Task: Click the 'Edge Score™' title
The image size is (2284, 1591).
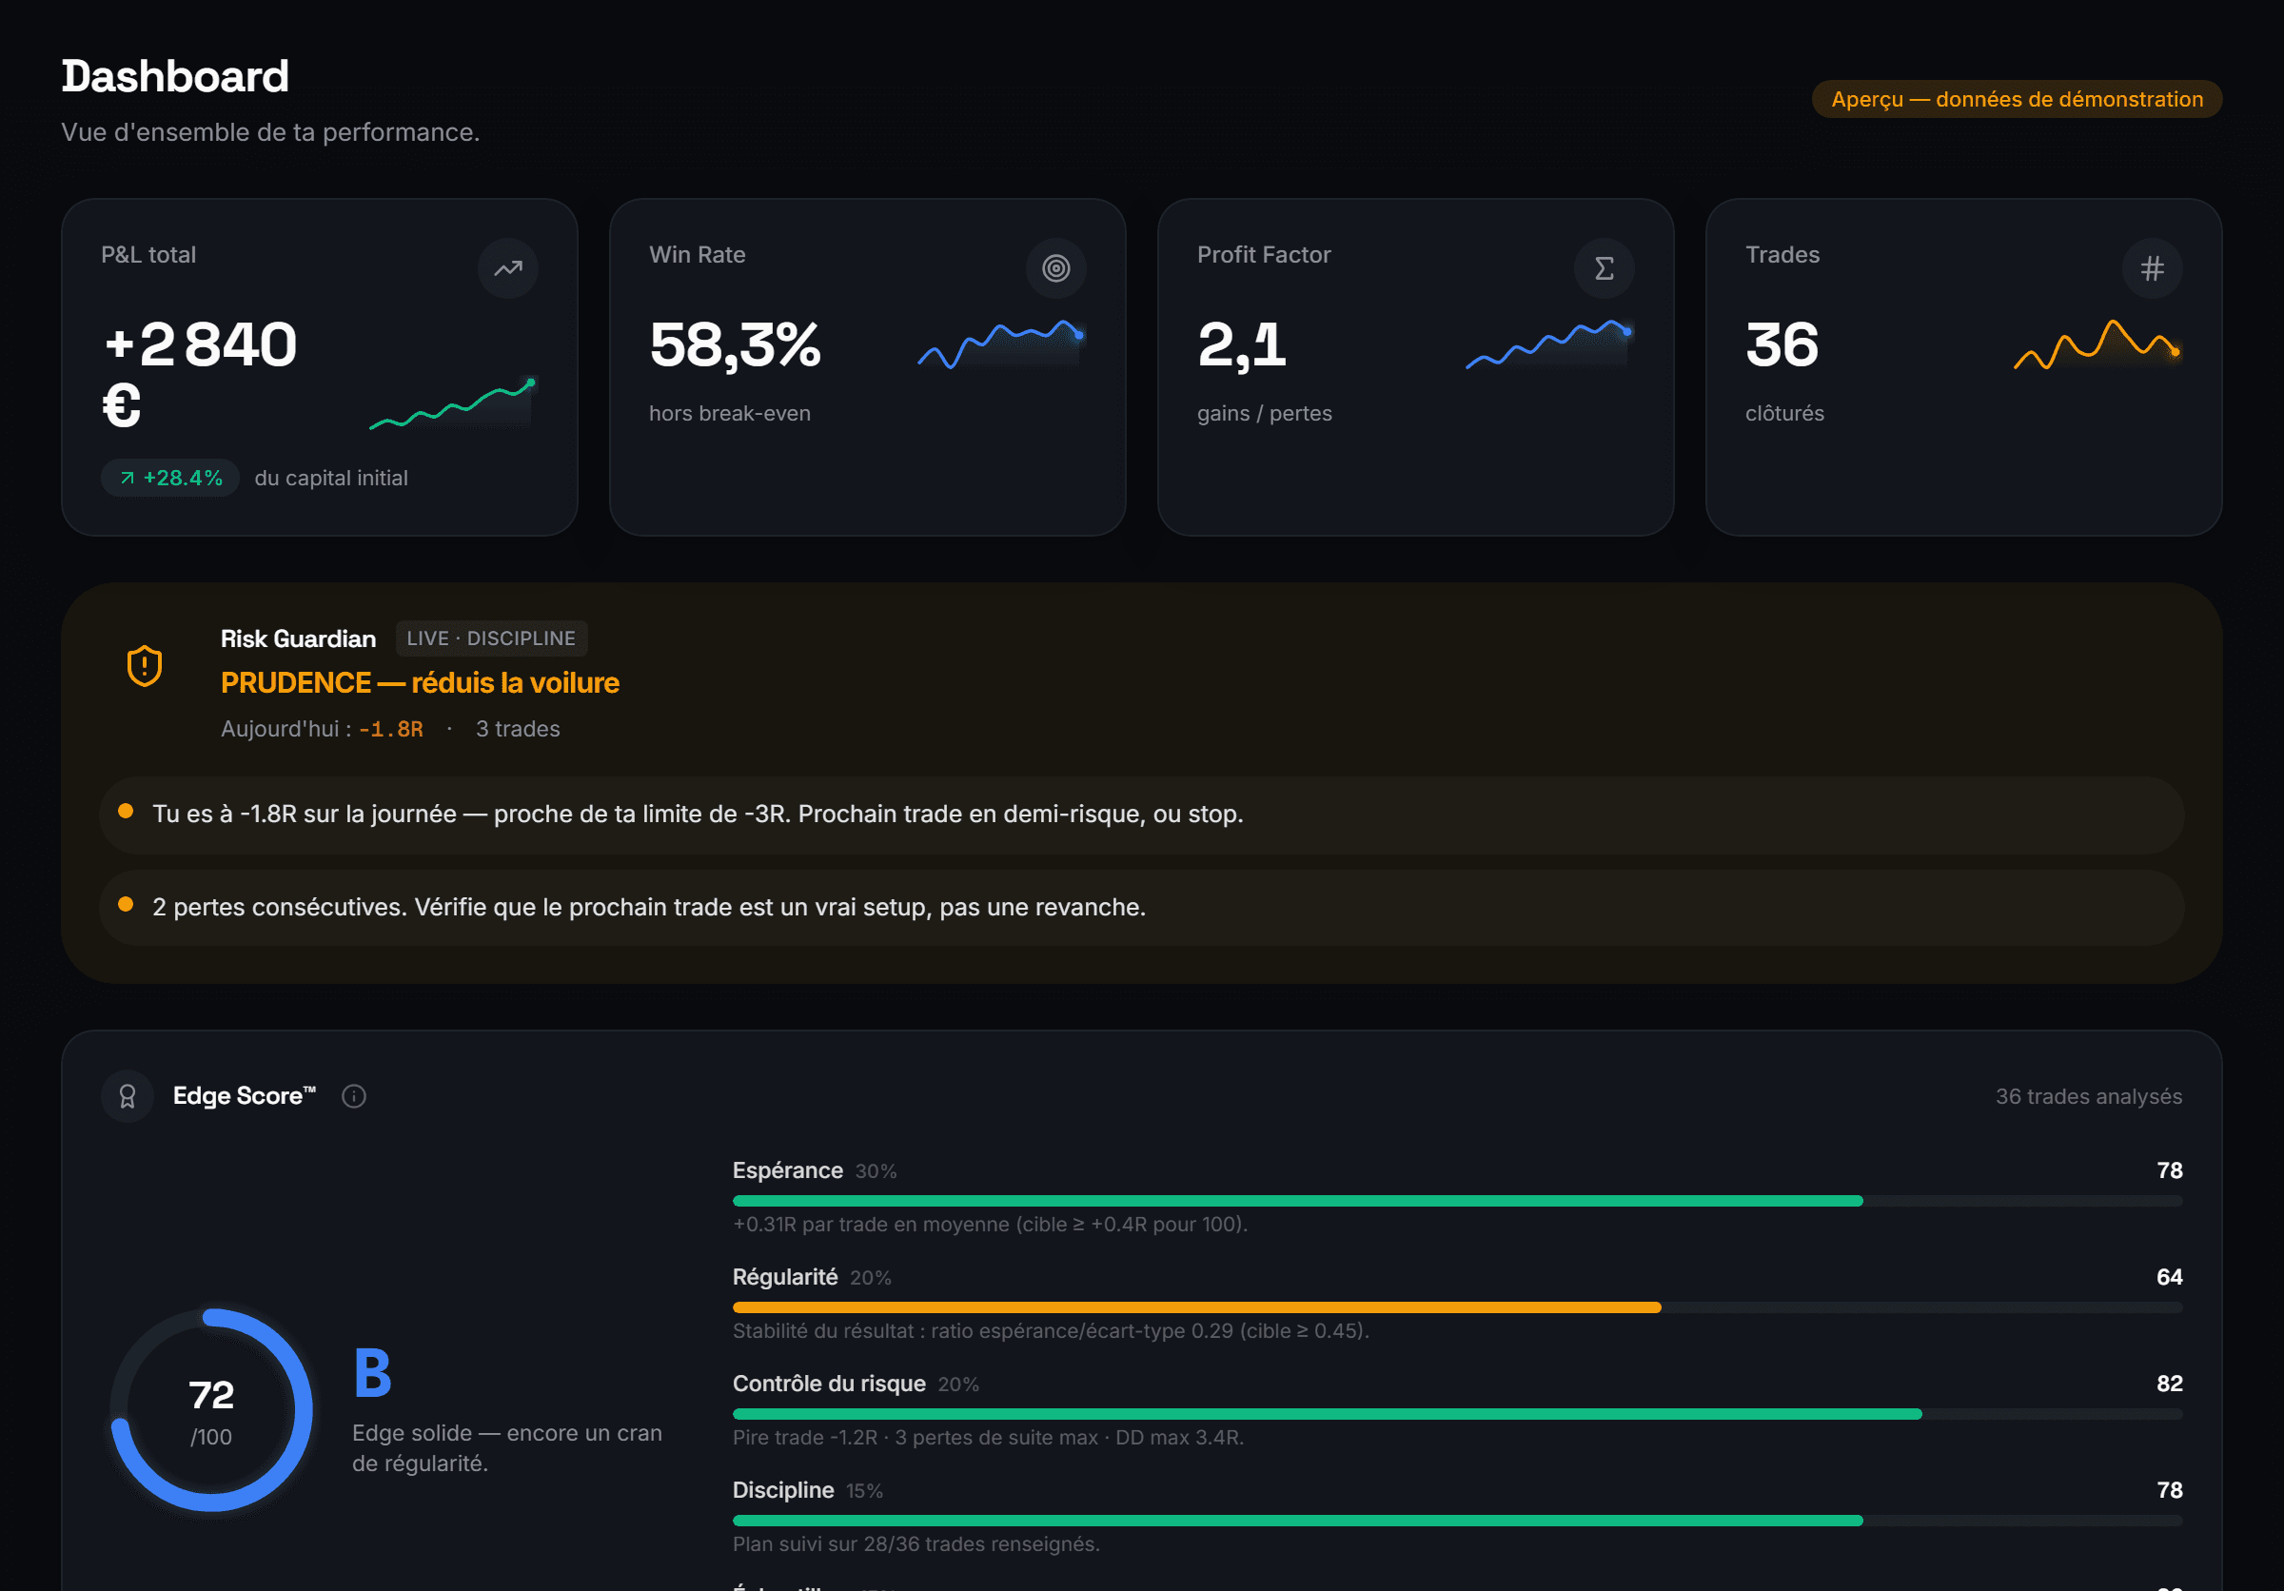Action: pos(245,1096)
